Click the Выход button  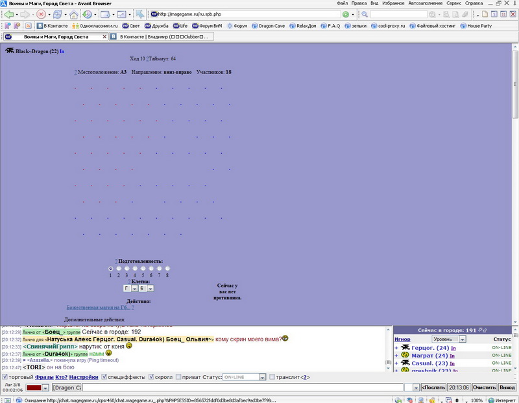click(x=507, y=387)
